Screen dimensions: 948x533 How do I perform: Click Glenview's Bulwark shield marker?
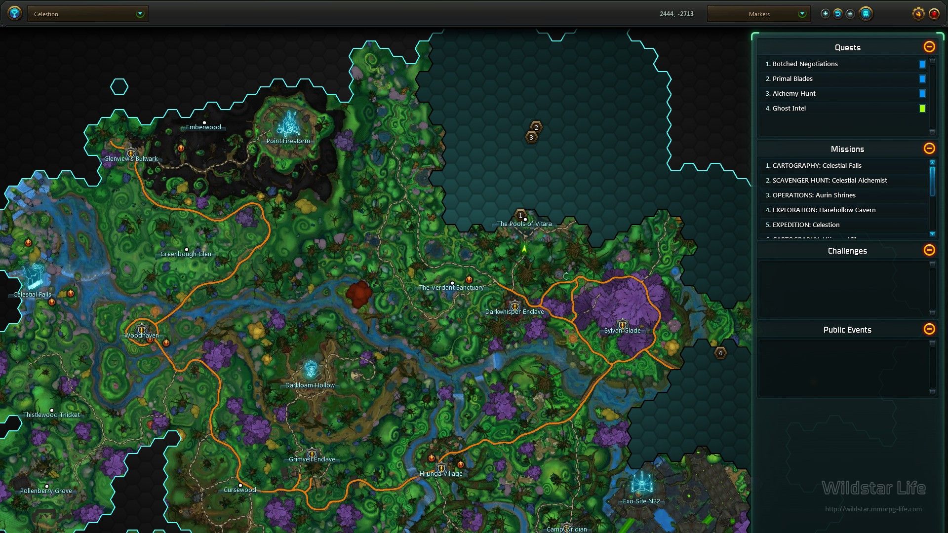130,153
